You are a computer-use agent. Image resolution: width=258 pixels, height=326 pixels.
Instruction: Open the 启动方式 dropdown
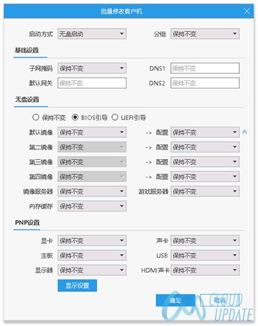(x=92, y=34)
